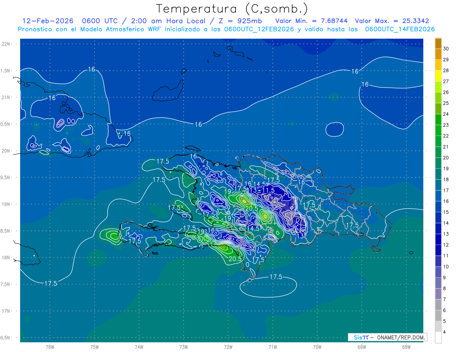Select the 'Valor Max. = 25.3342' readout
This screenshot has height=352, width=456.
point(392,21)
